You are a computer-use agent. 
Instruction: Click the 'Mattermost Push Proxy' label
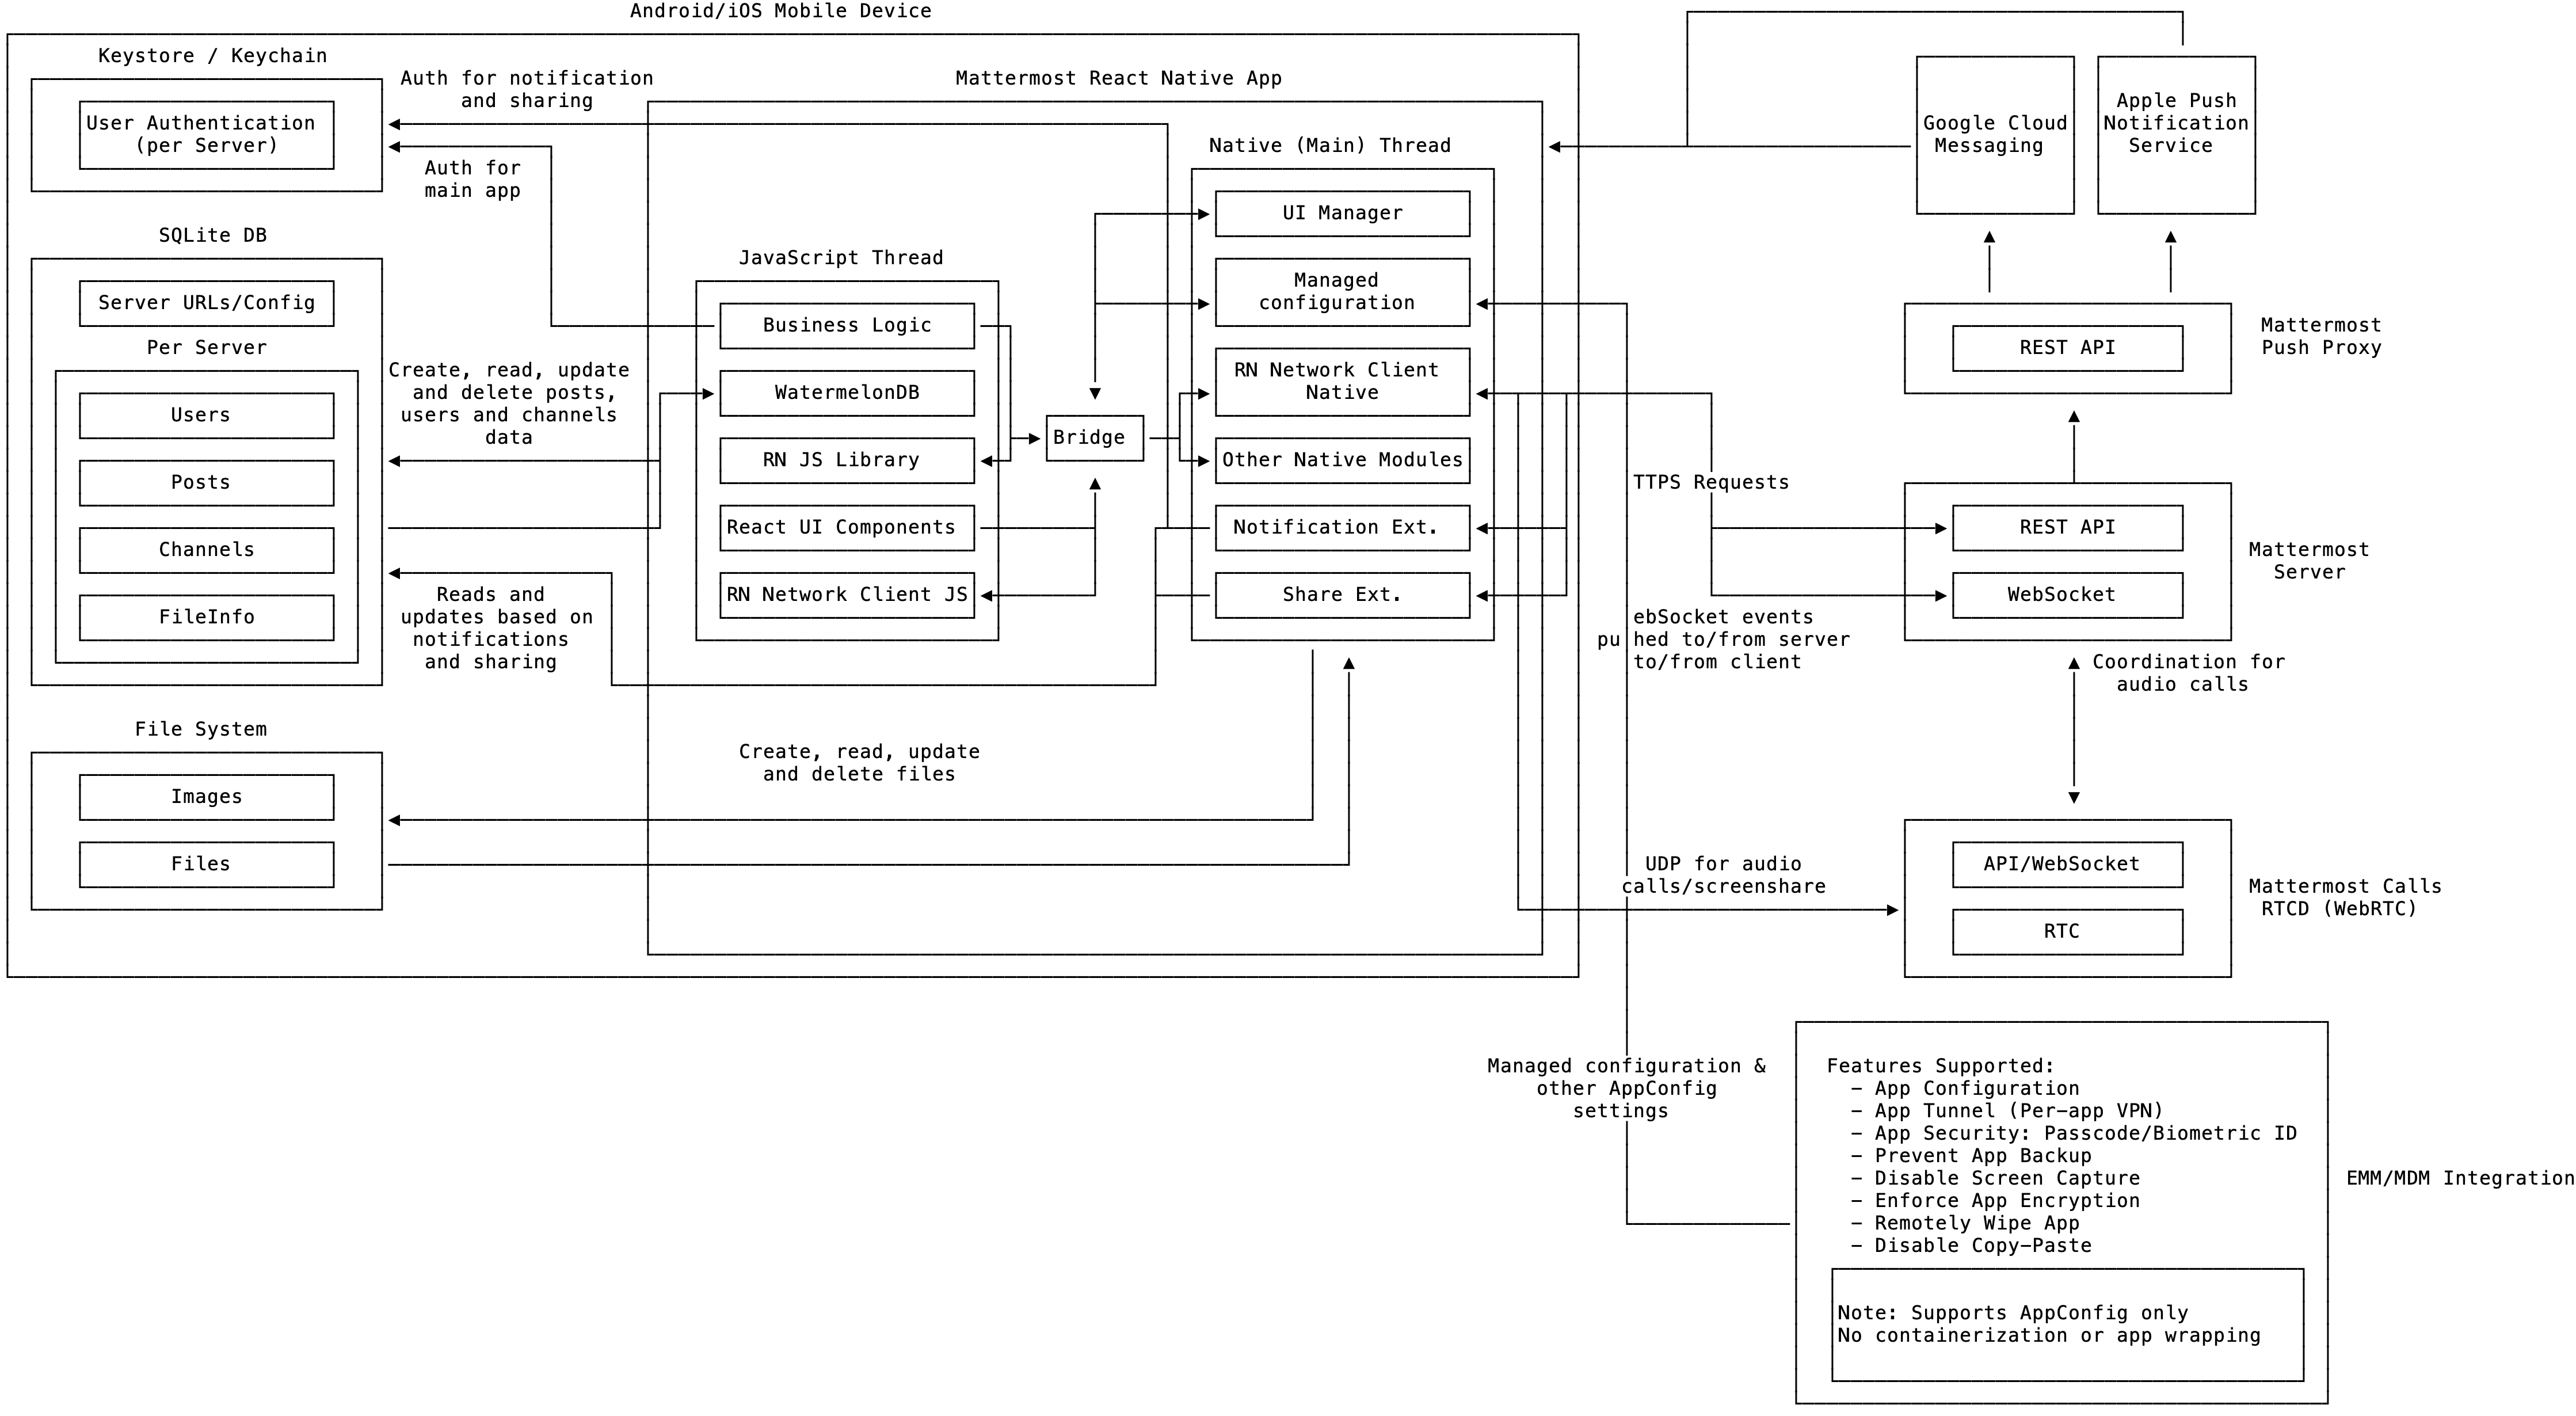[x=2321, y=337]
